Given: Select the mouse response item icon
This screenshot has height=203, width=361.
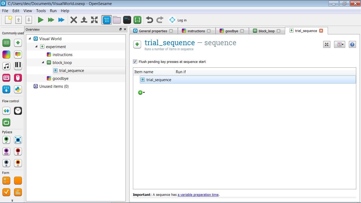Looking at the screenshot, I should 18,78.
